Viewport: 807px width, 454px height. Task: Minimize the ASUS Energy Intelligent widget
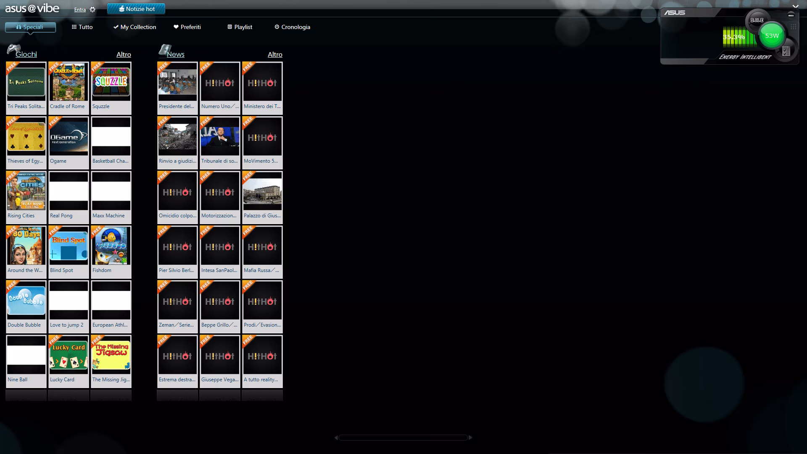pos(791,15)
